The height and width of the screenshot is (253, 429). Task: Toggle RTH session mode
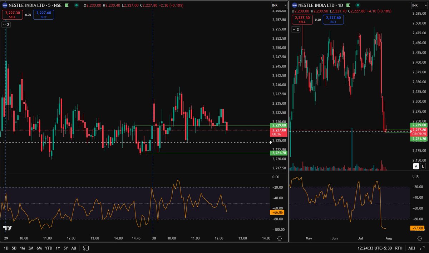(399, 248)
